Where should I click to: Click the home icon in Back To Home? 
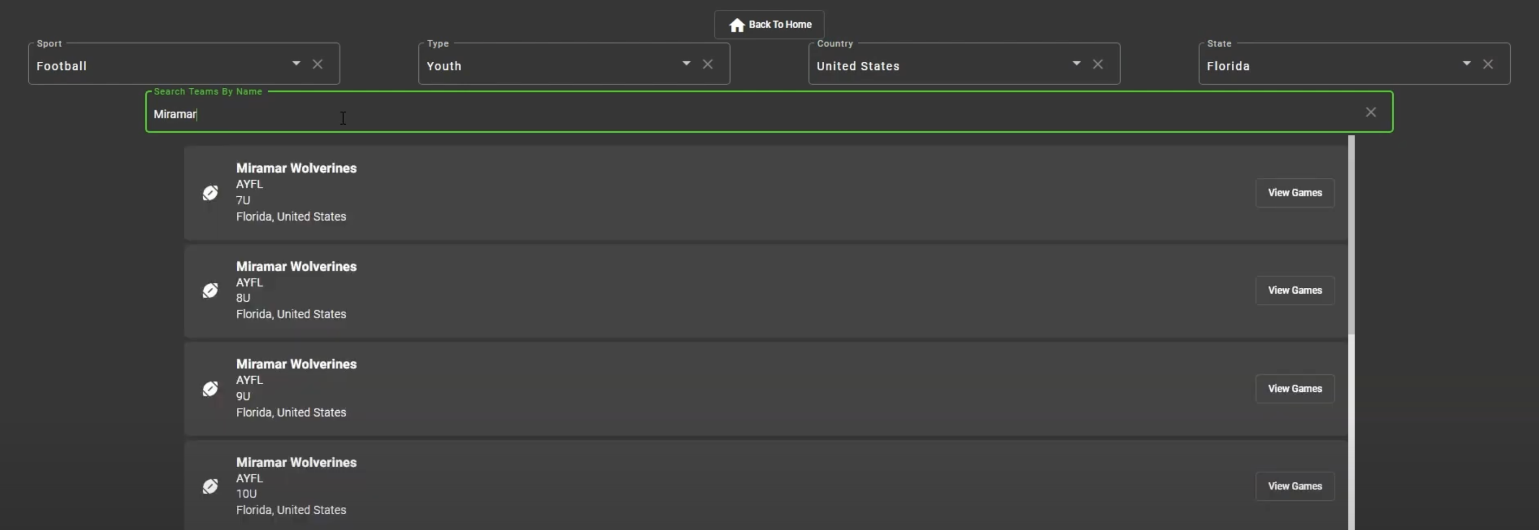click(x=736, y=25)
